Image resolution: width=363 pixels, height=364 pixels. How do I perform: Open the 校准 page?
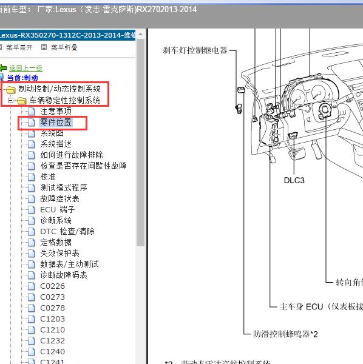48,177
